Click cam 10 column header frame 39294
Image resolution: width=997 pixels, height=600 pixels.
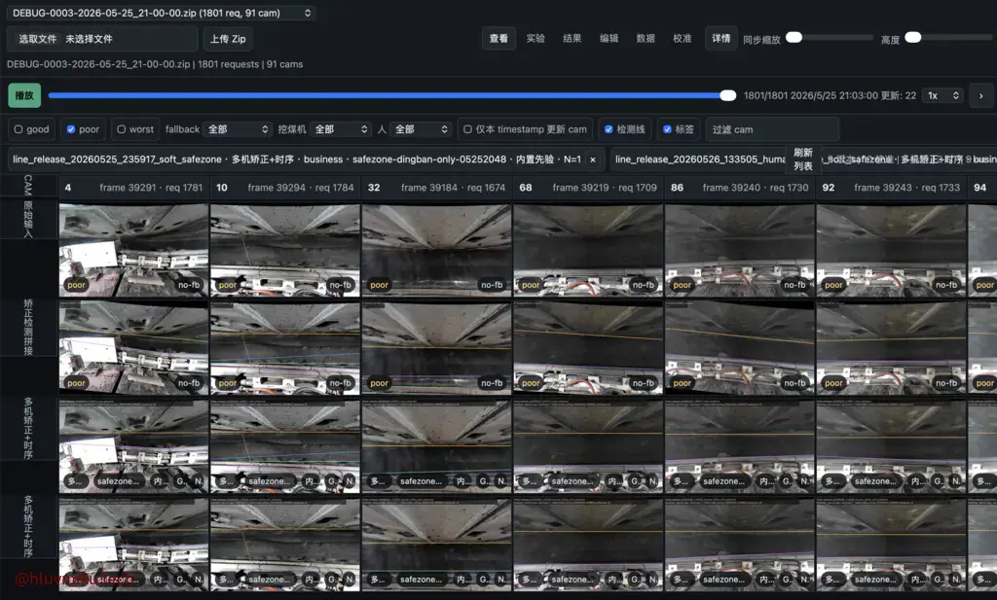tap(285, 188)
